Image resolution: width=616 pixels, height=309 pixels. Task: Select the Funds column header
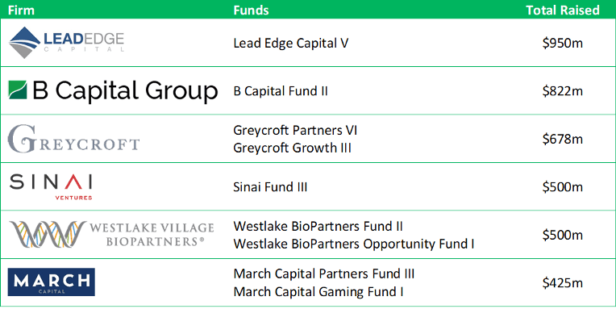251,10
